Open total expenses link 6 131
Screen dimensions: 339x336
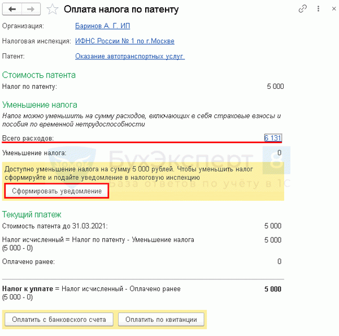click(273, 138)
